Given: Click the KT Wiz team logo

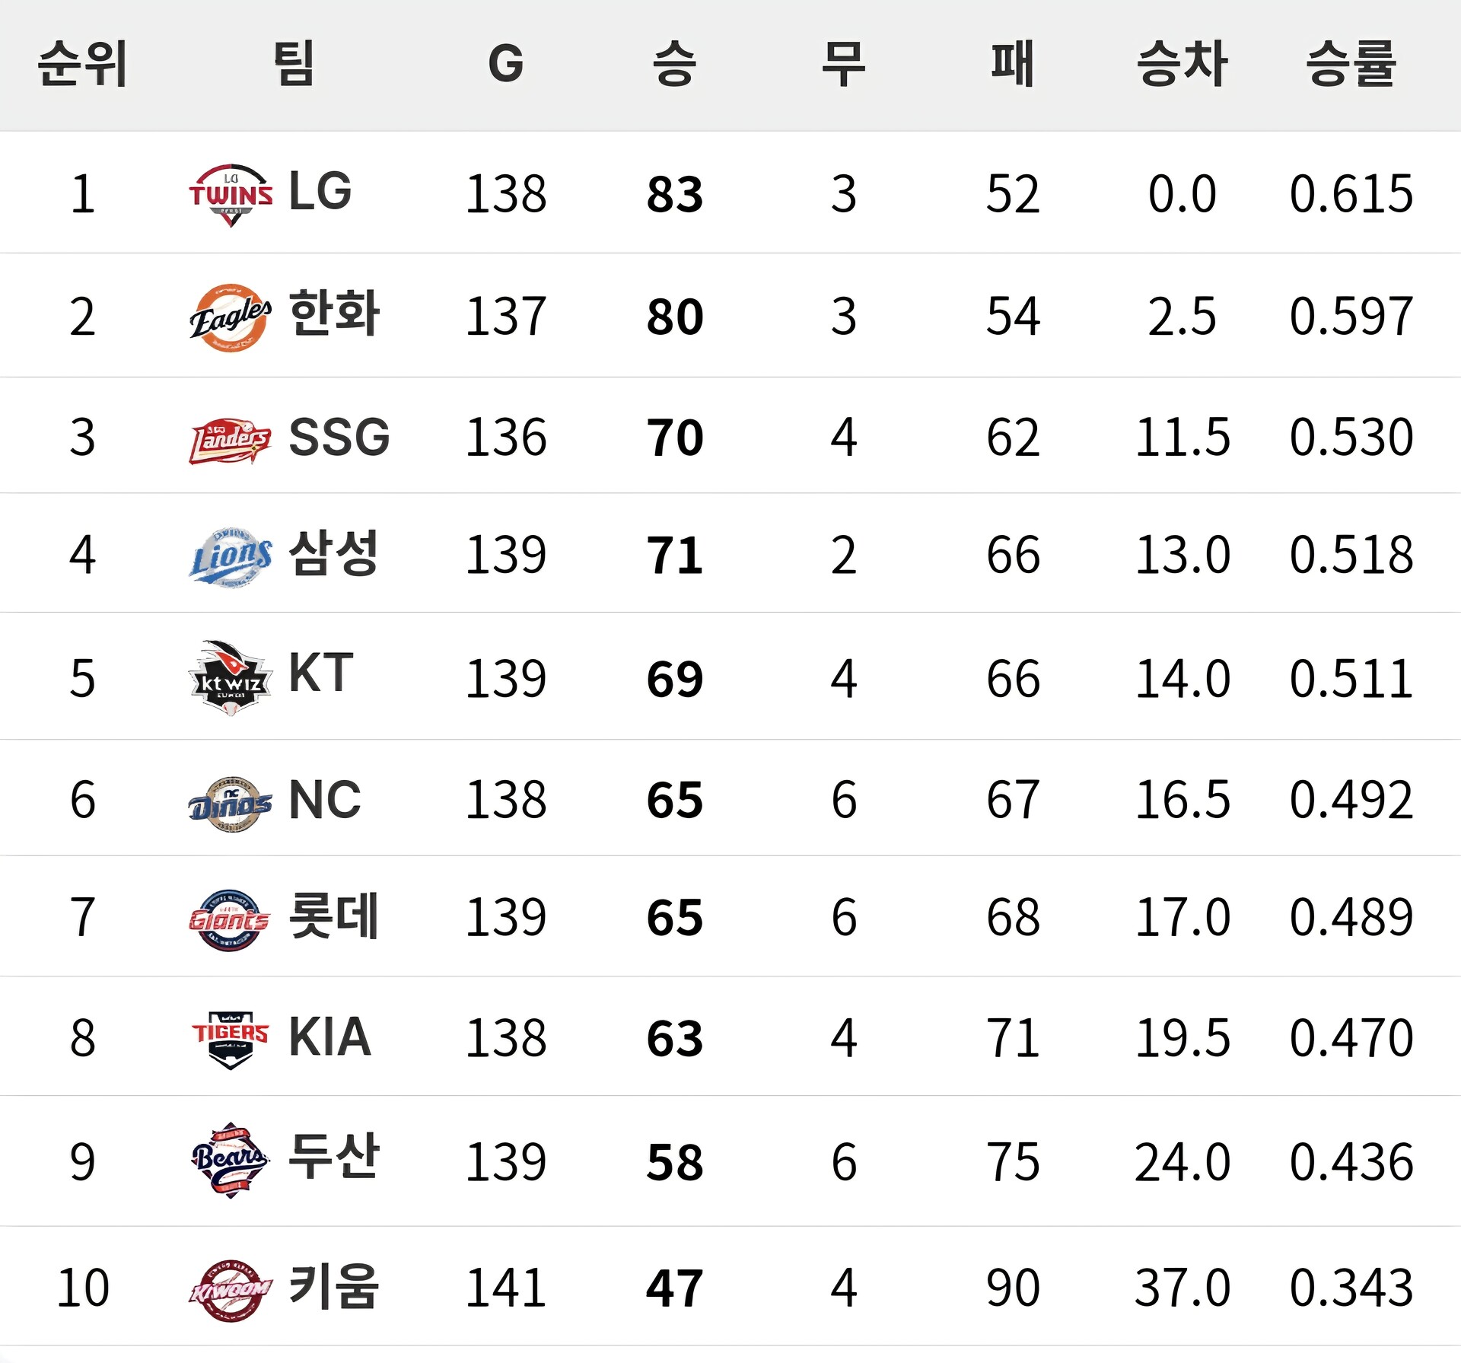Looking at the screenshot, I should coord(231,679).
